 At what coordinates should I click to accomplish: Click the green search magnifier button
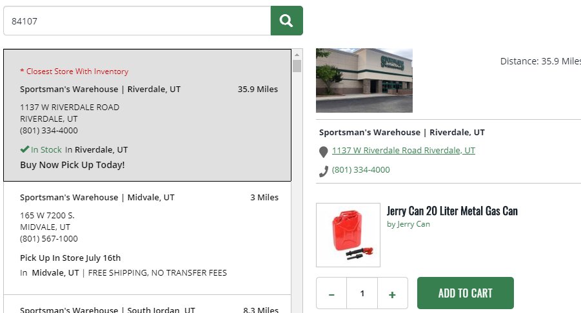tap(286, 21)
